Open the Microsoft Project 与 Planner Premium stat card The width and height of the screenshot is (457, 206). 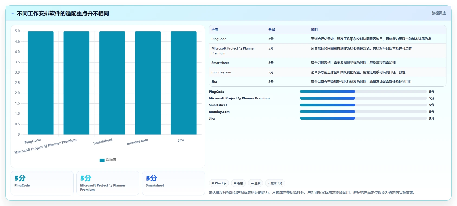tap(108, 183)
